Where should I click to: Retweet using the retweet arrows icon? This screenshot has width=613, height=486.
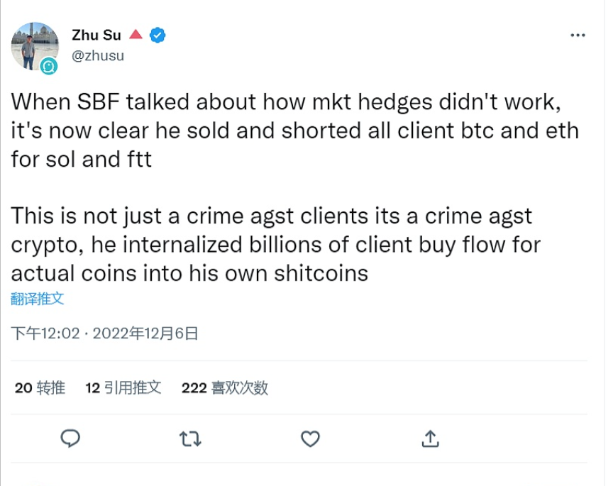(190, 439)
